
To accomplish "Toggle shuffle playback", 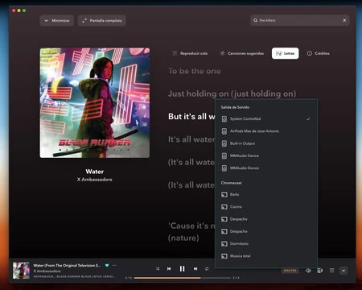I will 158,268.
